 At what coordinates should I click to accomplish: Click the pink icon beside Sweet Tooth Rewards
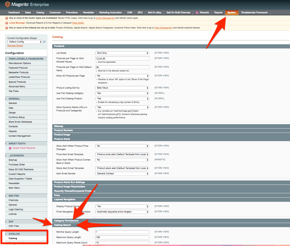pyautogui.click(x=10, y=148)
